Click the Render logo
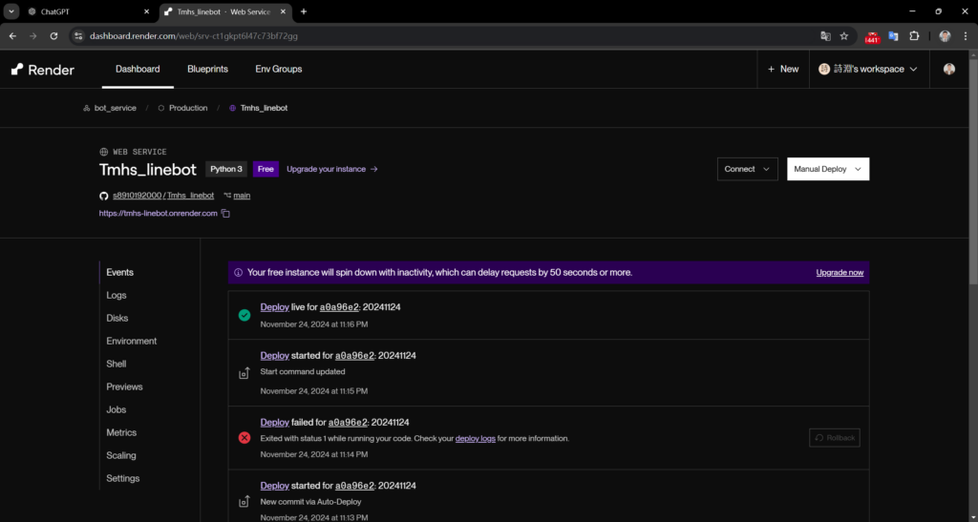This screenshot has height=522, width=978. click(42, 70)
